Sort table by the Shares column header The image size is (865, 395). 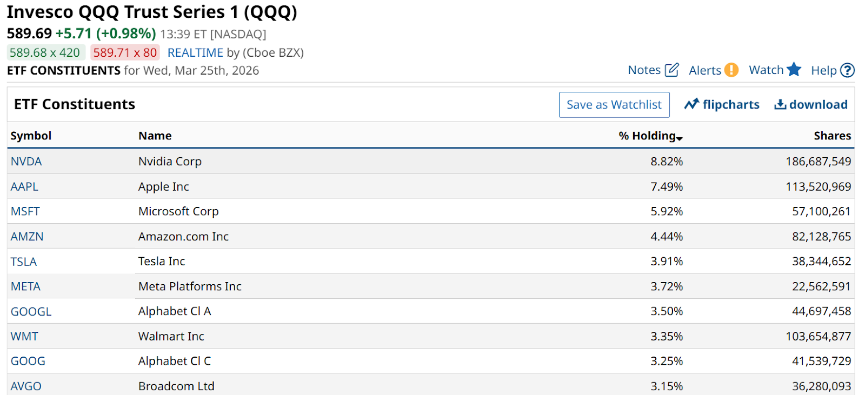tap(832, 136)
